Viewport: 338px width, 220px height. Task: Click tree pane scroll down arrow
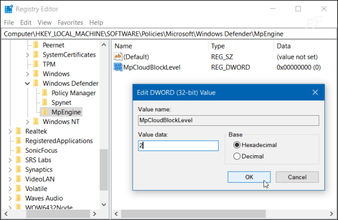click(104, 205)
